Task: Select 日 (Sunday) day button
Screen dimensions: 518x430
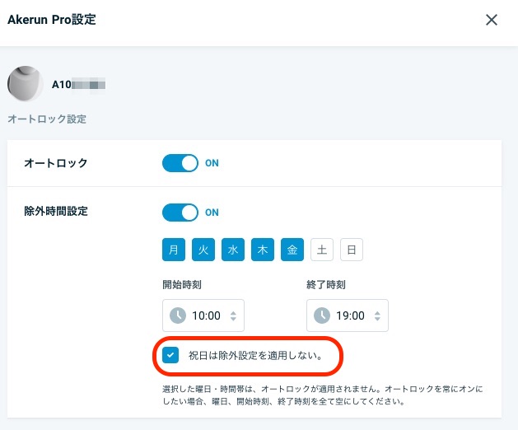Action: tap(352, 250)
